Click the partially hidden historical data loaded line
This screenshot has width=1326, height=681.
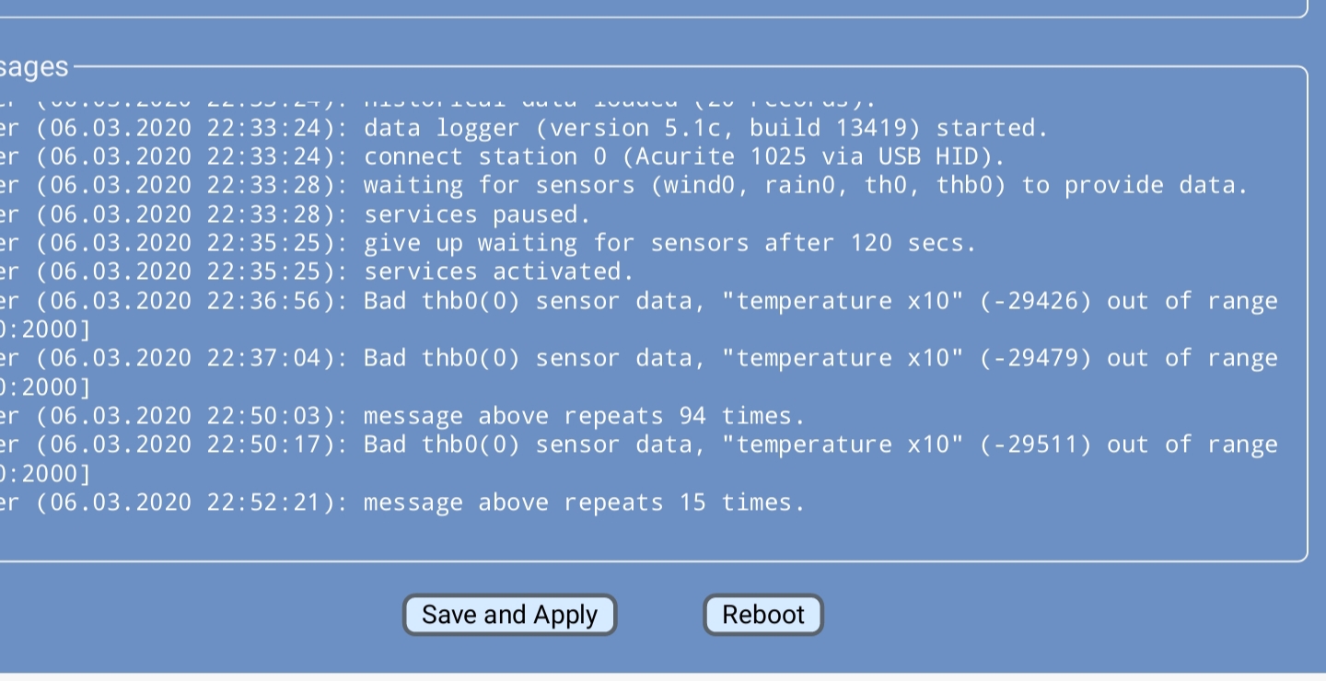(x=619, y=100)
